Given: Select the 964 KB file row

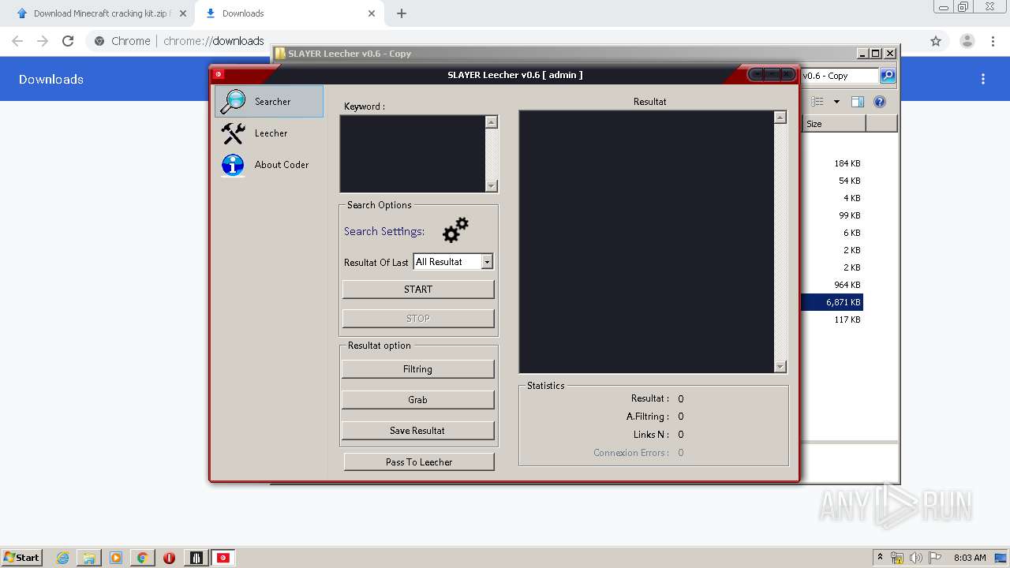Looking at the screenshot, I should click(x=832, y=285).
